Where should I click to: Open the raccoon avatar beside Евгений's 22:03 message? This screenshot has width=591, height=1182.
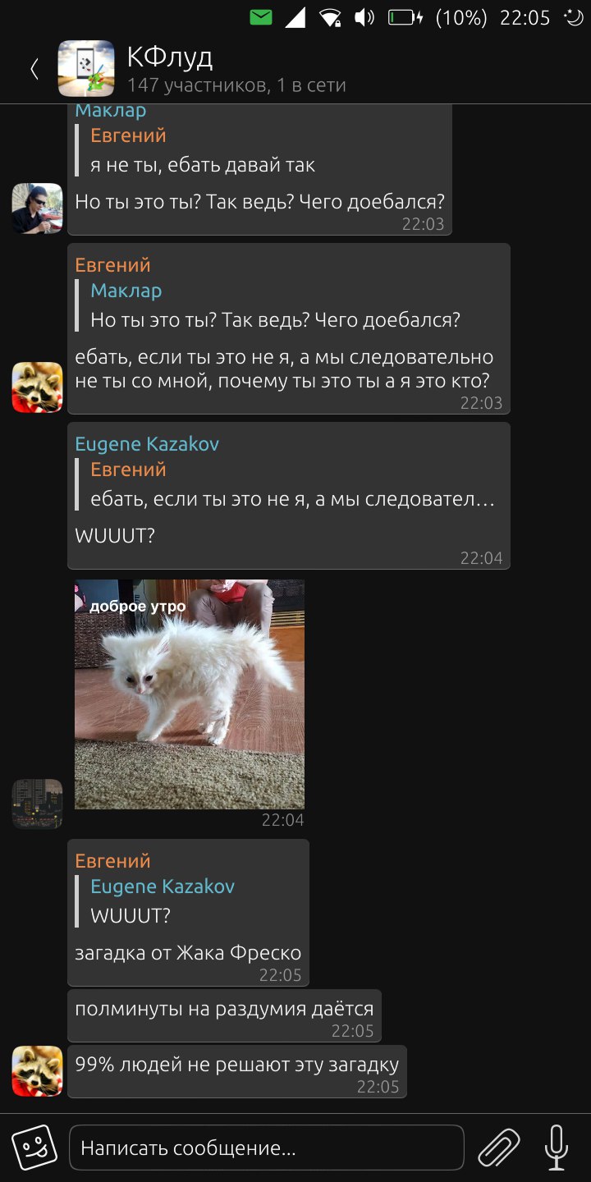click(37, 387)
